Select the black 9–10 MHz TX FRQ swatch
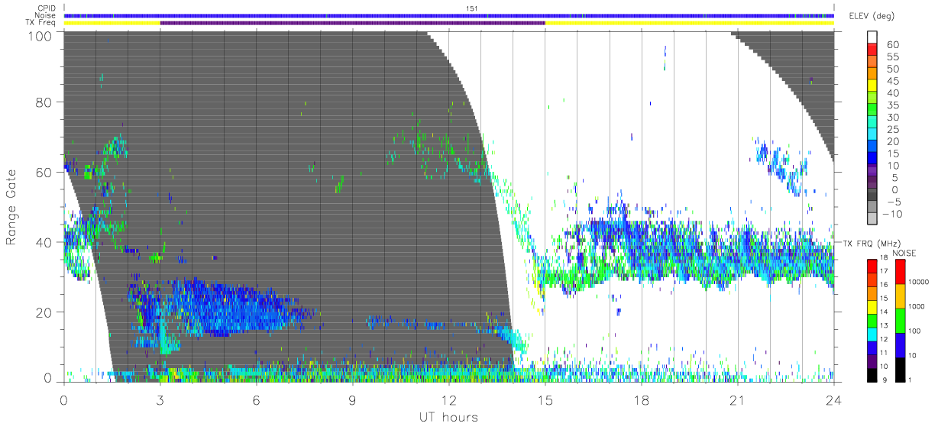This screenshot has width=938, height=433. coord(871,374)
